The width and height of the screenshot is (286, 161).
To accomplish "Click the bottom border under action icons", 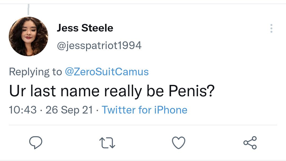I will [143, 160].
